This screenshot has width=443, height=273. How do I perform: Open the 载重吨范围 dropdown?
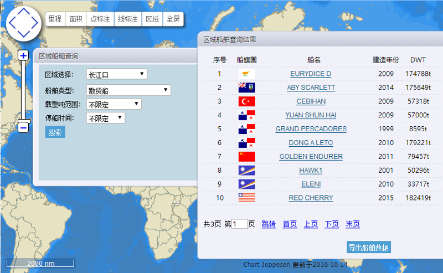pyautogui.click(x=114, y=104)
